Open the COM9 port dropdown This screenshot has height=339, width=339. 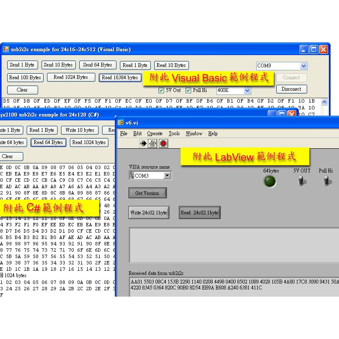(303, 66)
